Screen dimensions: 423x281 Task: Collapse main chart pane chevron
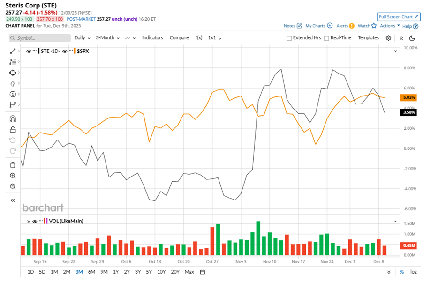click(395, 51)
